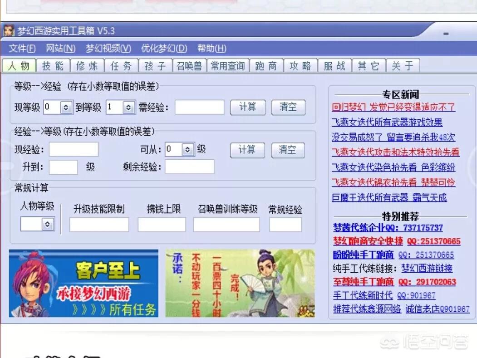Switch to the 召唤兽 tab
Screen dimensions: 477x358
click(x=189, y=65)
